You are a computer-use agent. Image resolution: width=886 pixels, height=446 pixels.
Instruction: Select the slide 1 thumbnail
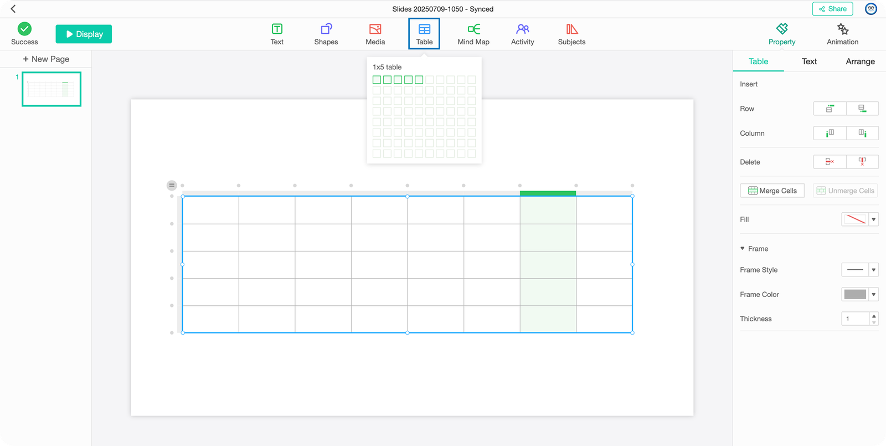pyautogui.click(x=51, y=89)
